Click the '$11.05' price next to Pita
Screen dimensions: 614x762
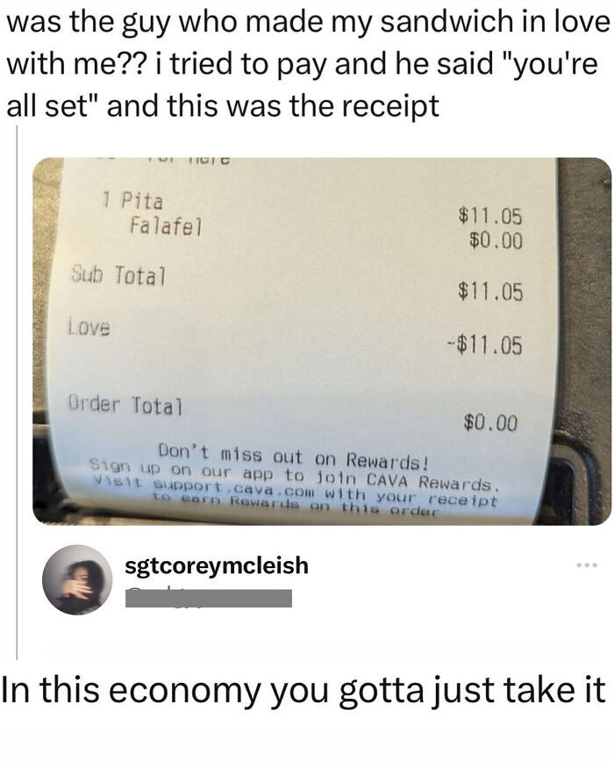coord(490,216)
